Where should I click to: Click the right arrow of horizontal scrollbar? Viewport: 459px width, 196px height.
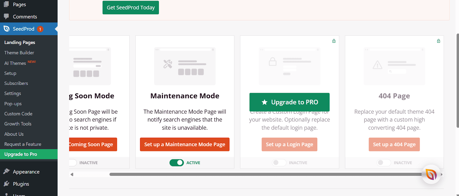point(442,174)
